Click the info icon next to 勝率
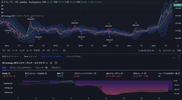Screen dimensions: 182x100 point(62,74)
